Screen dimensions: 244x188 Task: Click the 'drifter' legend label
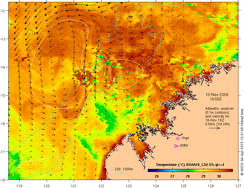coord(184,145)
